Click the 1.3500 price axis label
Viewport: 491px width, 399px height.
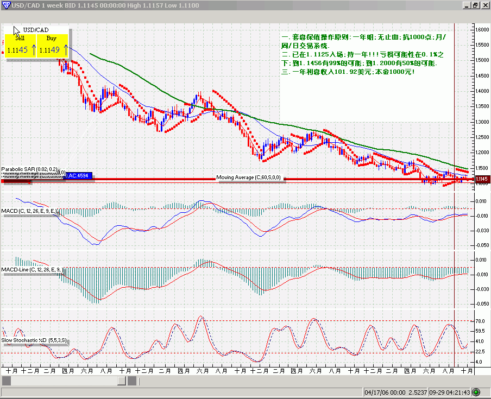482,106
